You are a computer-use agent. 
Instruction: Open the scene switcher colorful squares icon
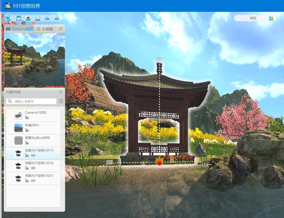pyautogui.click(x=271, y=18)
